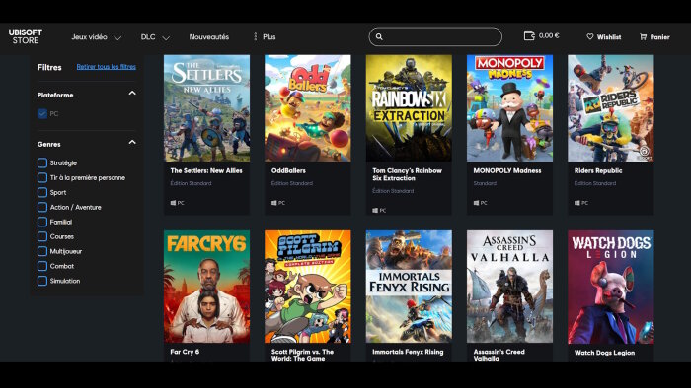Click Windows PC icon under Riders Republic
The height and width of the screenshot is (388, 691).
[x=576, y=203]
